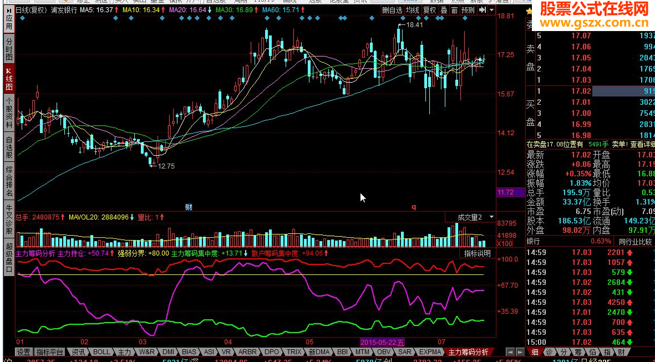Click the 财 financial event marker on the chart
This screenshot has height=362, width=655.
click(x=189, y=207)
